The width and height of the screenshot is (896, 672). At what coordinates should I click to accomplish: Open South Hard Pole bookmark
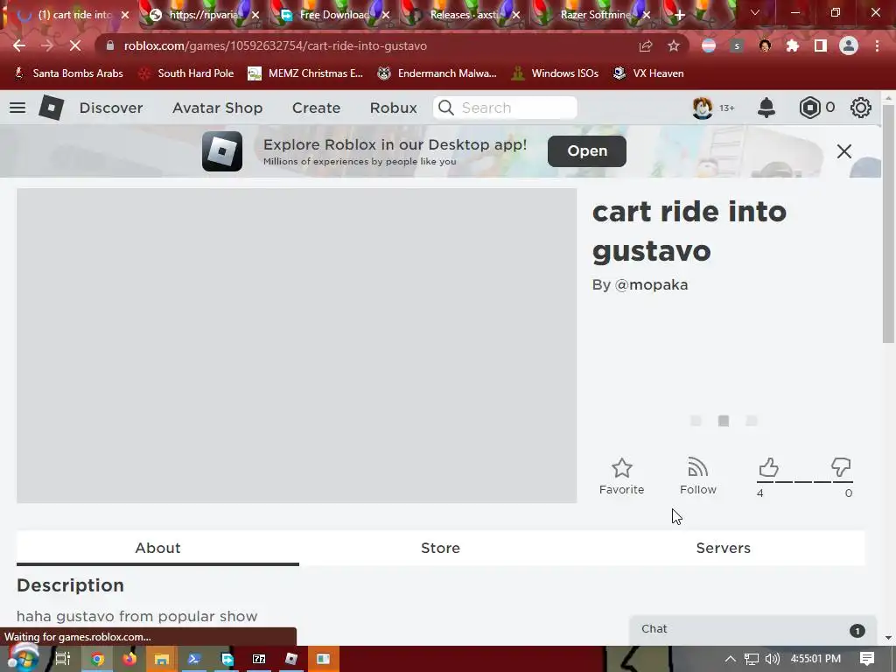187,73
